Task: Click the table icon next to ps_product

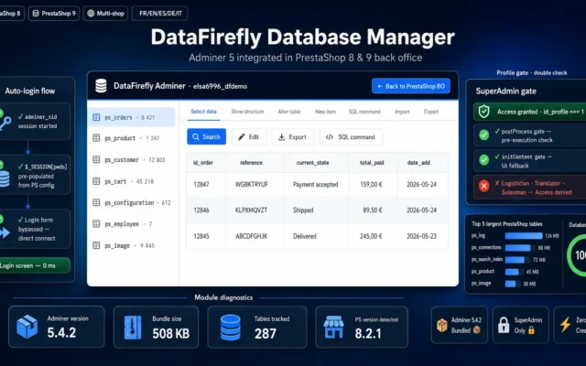Action: (x=96, y=138)
